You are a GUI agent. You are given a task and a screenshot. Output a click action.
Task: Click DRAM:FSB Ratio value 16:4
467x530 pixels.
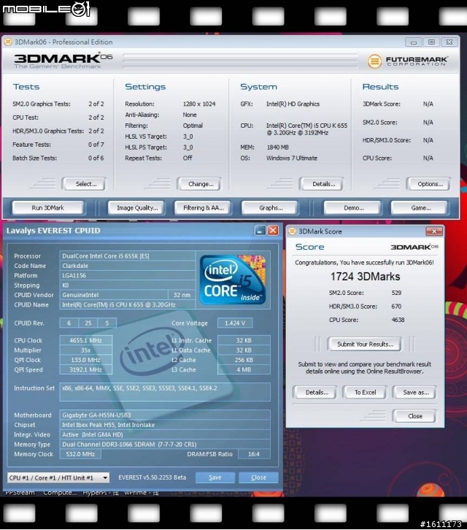[x=254, y=454]
